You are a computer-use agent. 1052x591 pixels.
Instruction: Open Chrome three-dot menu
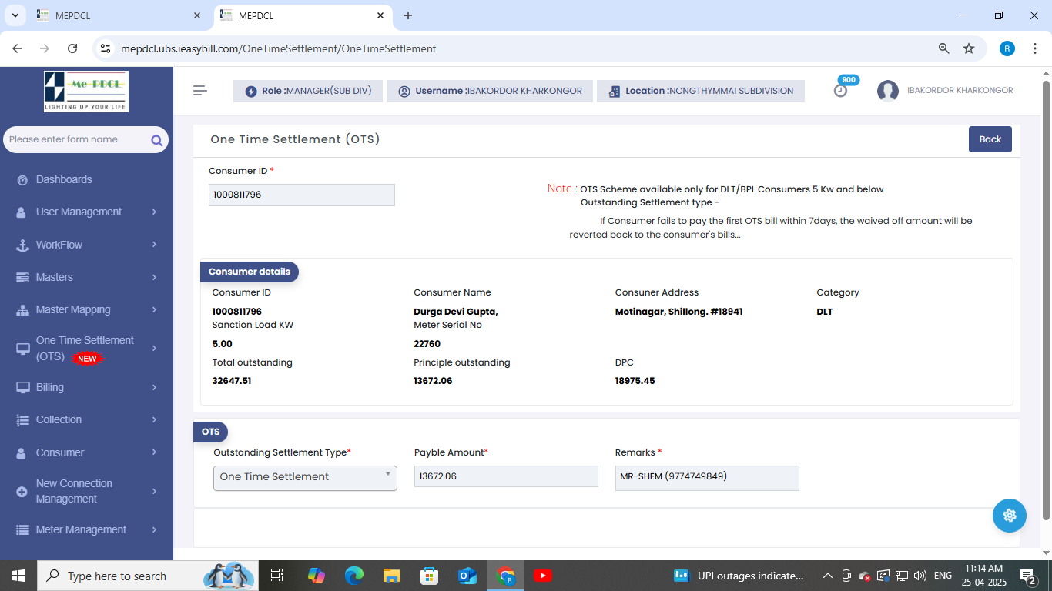(1034, 48)
